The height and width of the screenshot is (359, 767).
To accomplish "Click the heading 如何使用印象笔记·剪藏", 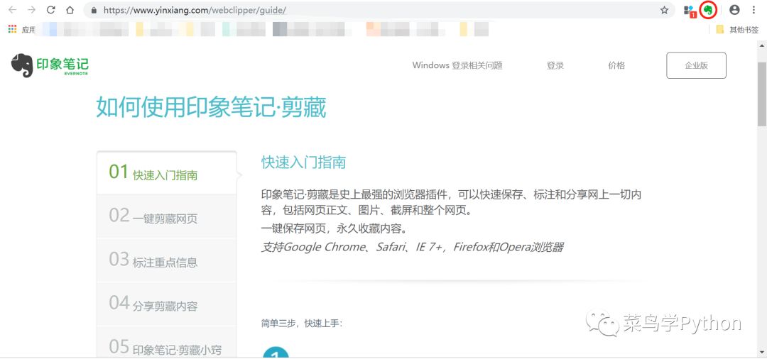I will coord(211,107).
